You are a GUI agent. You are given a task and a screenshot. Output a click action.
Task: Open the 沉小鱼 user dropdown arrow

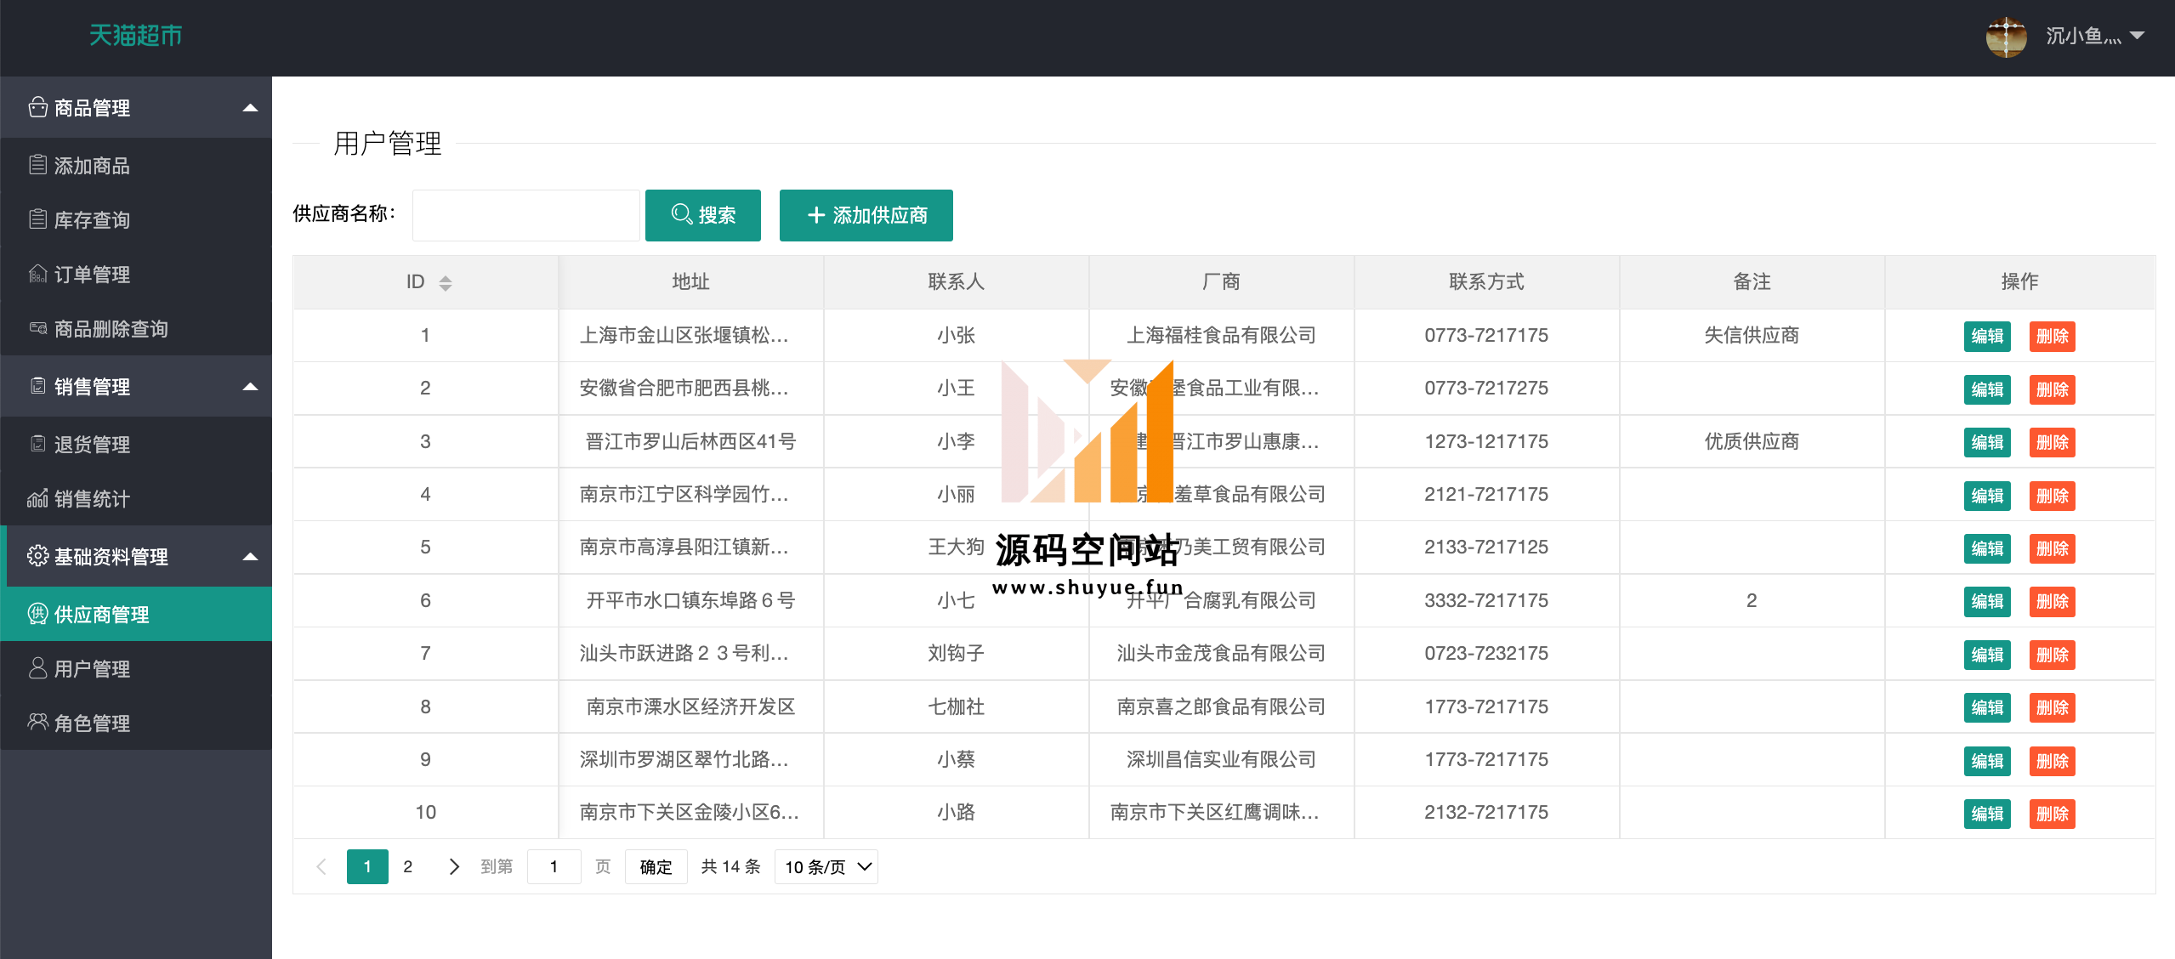click(2137, 36)
